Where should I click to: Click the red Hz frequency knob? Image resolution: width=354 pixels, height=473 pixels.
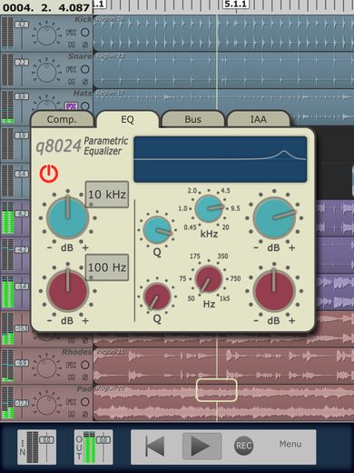[209, 278]
